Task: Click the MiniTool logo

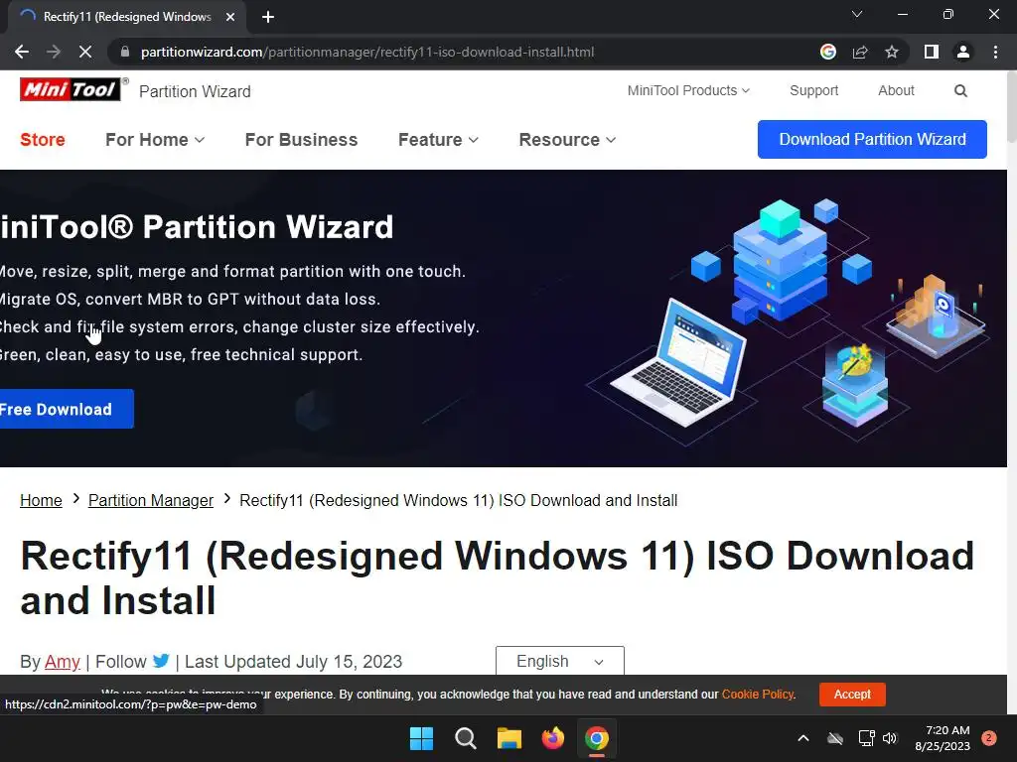Action: [x=71, y=89]
